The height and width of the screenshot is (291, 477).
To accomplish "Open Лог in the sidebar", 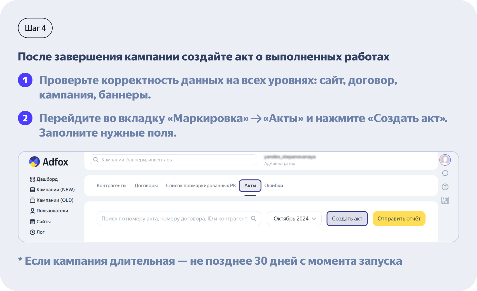I will tap(37, 232).
